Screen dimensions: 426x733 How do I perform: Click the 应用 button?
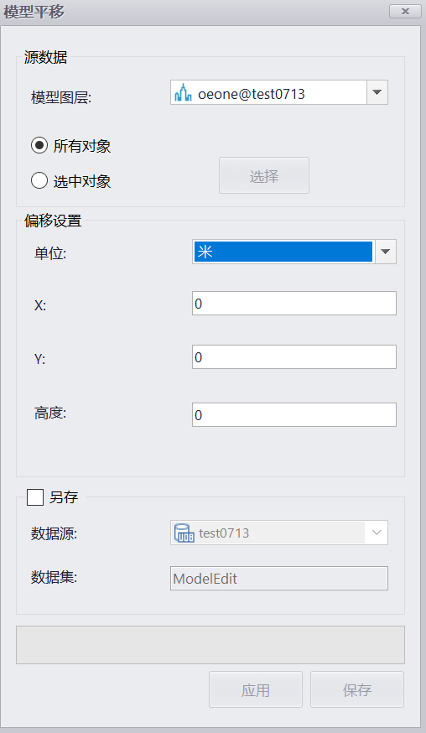[256, 689]
